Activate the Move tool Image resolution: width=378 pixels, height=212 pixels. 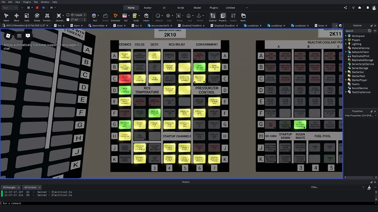[16, 17]
